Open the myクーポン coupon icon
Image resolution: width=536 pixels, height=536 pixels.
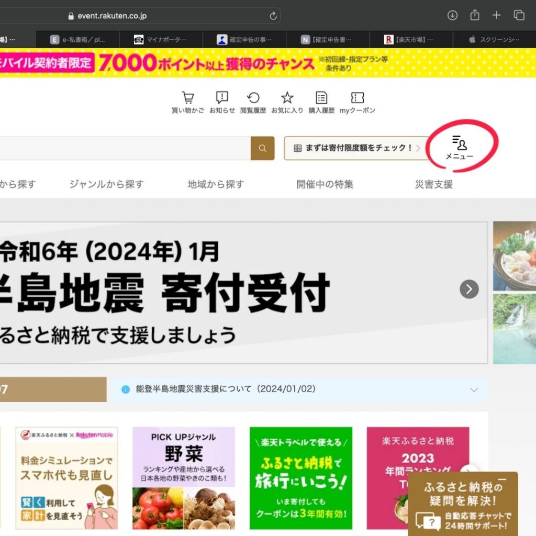tap(357, 102)
